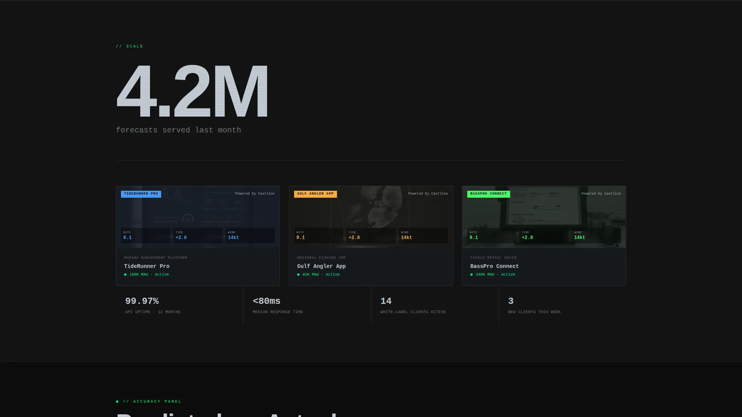Click the TideRunner Pro preview thumbnail
The width and height of the screenshot is (742, 417).
(x=198, y=217)
